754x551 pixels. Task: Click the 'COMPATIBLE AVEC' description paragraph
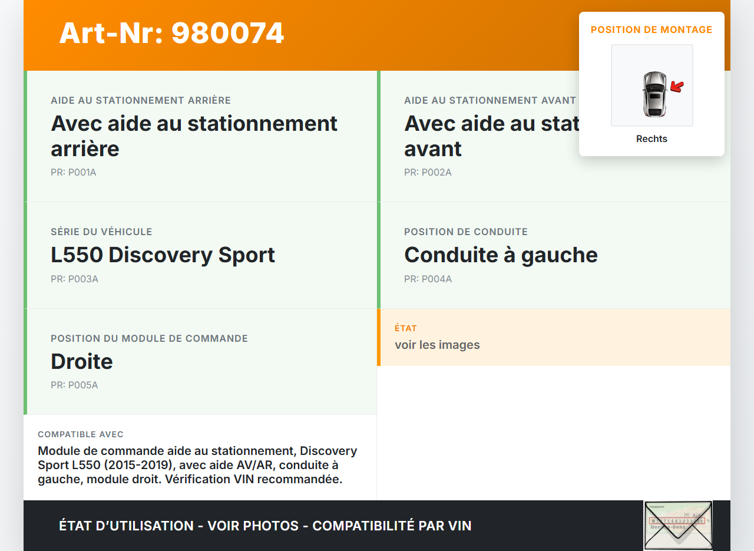197,465
